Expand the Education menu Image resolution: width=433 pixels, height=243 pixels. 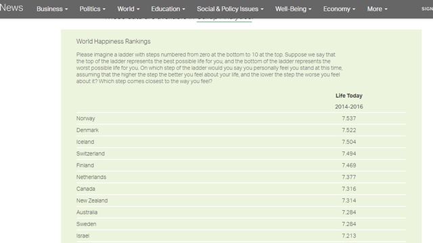tap(168, 9)
